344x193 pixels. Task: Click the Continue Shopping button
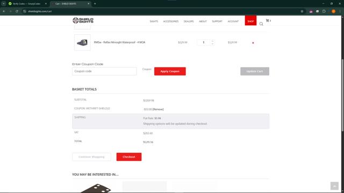[x=91, y=157]
